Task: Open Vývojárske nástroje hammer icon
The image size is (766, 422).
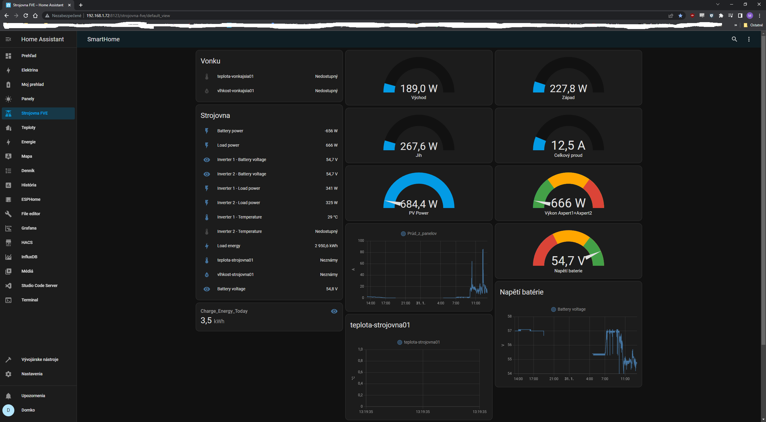Action: point(8,359)
